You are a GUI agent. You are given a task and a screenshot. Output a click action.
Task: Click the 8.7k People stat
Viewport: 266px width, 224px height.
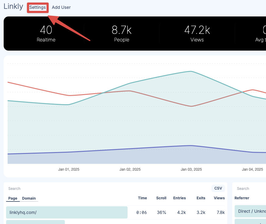(x=121, y=34)
